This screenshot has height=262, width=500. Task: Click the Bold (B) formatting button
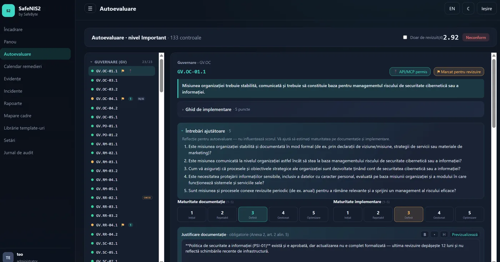[x=425, y=234]
